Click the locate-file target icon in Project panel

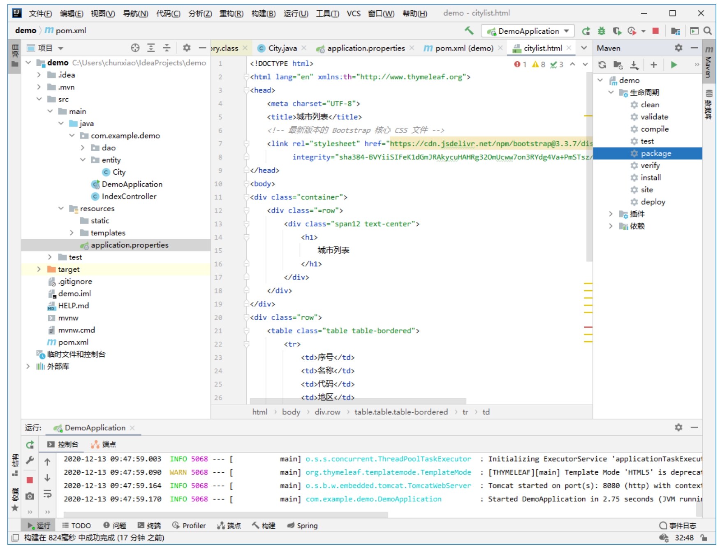135,48
